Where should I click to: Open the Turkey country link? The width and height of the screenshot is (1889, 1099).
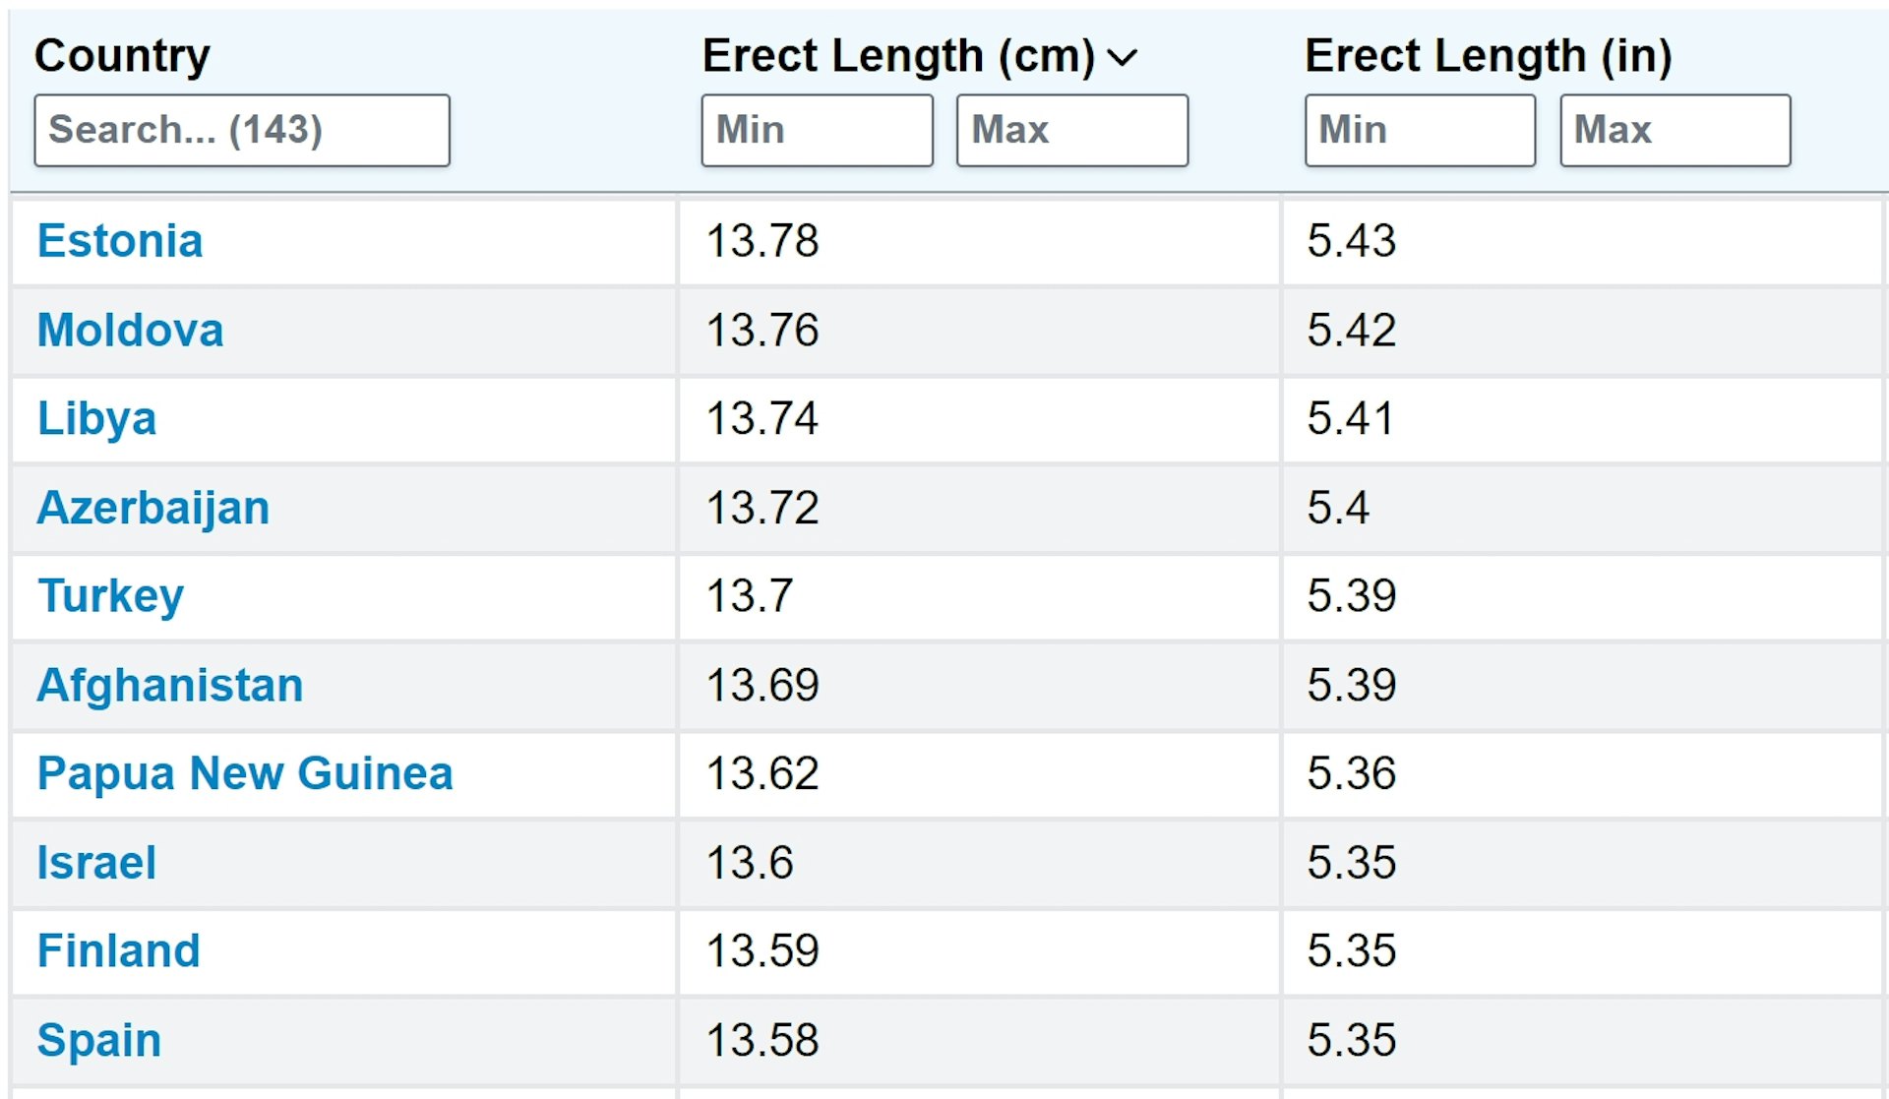click(110, 596)
